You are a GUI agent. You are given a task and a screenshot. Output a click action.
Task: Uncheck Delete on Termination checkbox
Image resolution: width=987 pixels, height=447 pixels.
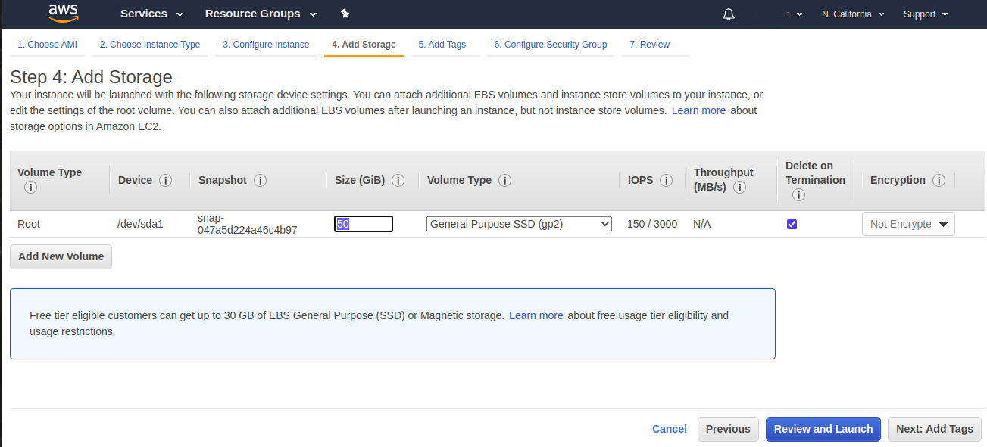792,224
